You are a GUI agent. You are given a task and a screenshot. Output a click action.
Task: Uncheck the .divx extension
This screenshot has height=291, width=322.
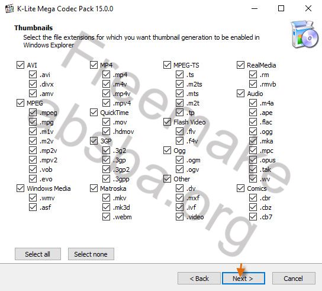tap(33, 84)
